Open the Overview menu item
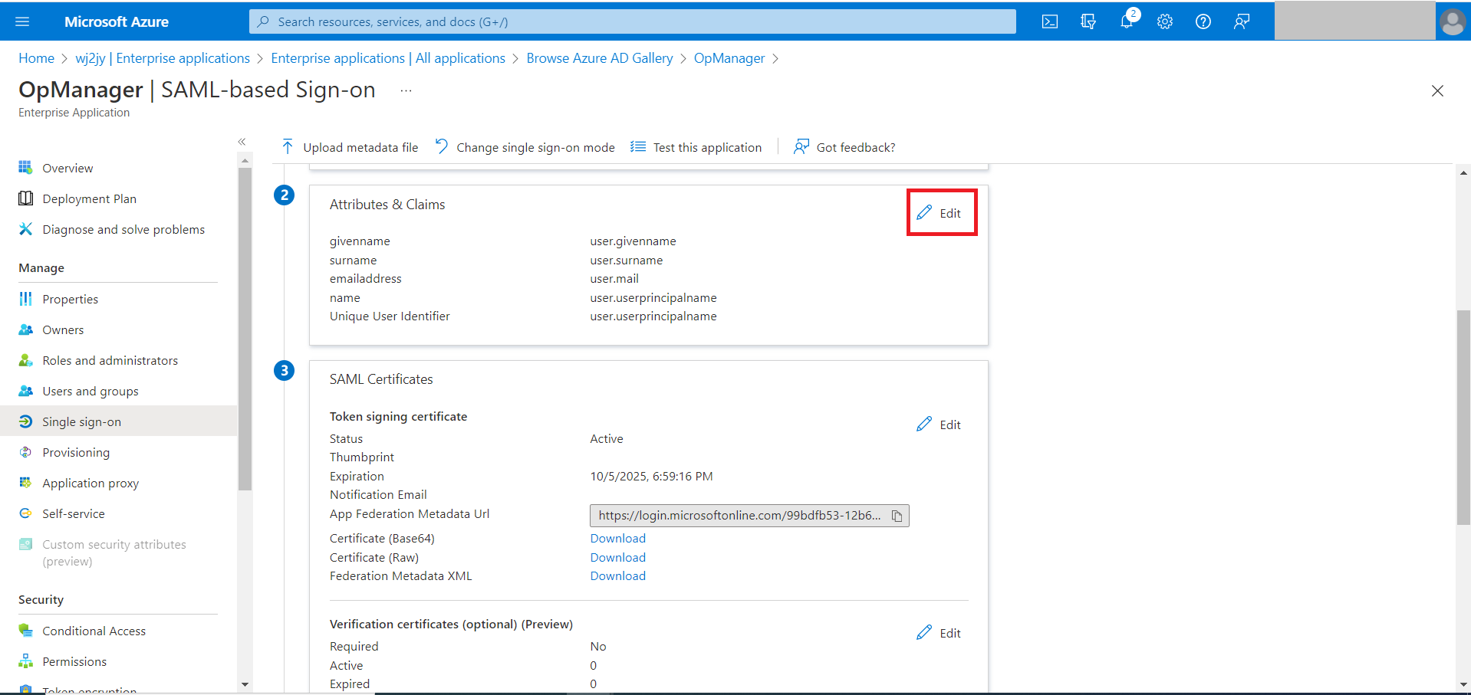The image size is (1471, 695). [67, 168]
